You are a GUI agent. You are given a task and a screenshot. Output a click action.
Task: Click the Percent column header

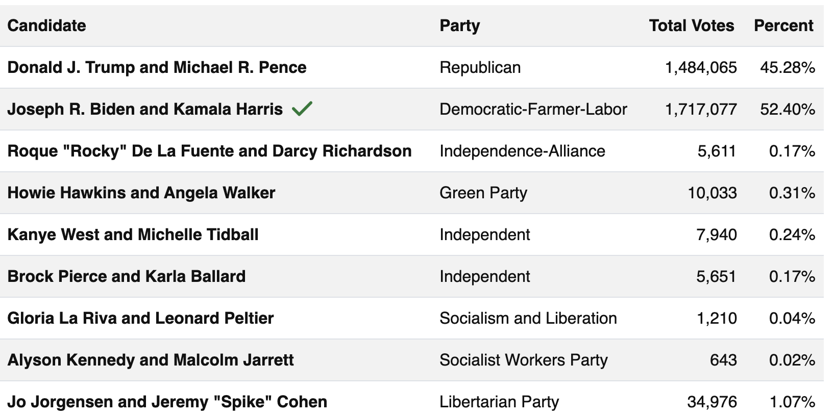coord(783,25)
